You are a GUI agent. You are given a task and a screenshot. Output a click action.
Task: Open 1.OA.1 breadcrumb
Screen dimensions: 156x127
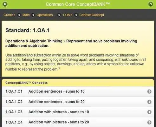coord(67,15)
